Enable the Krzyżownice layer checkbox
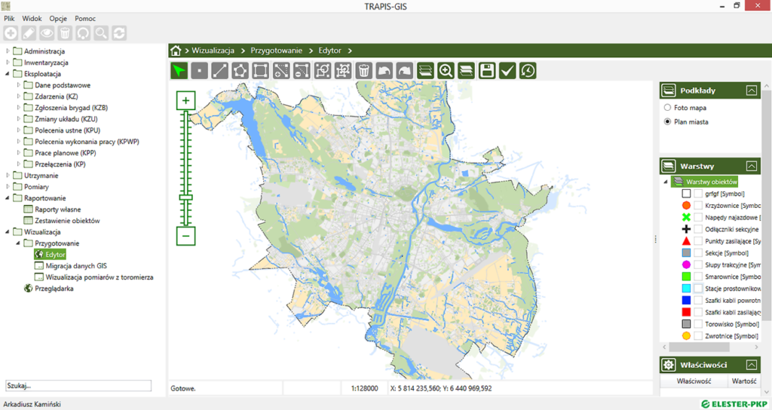Image resolution: width=772 pixels, height=410 pixels. click(x=698, y=206)
